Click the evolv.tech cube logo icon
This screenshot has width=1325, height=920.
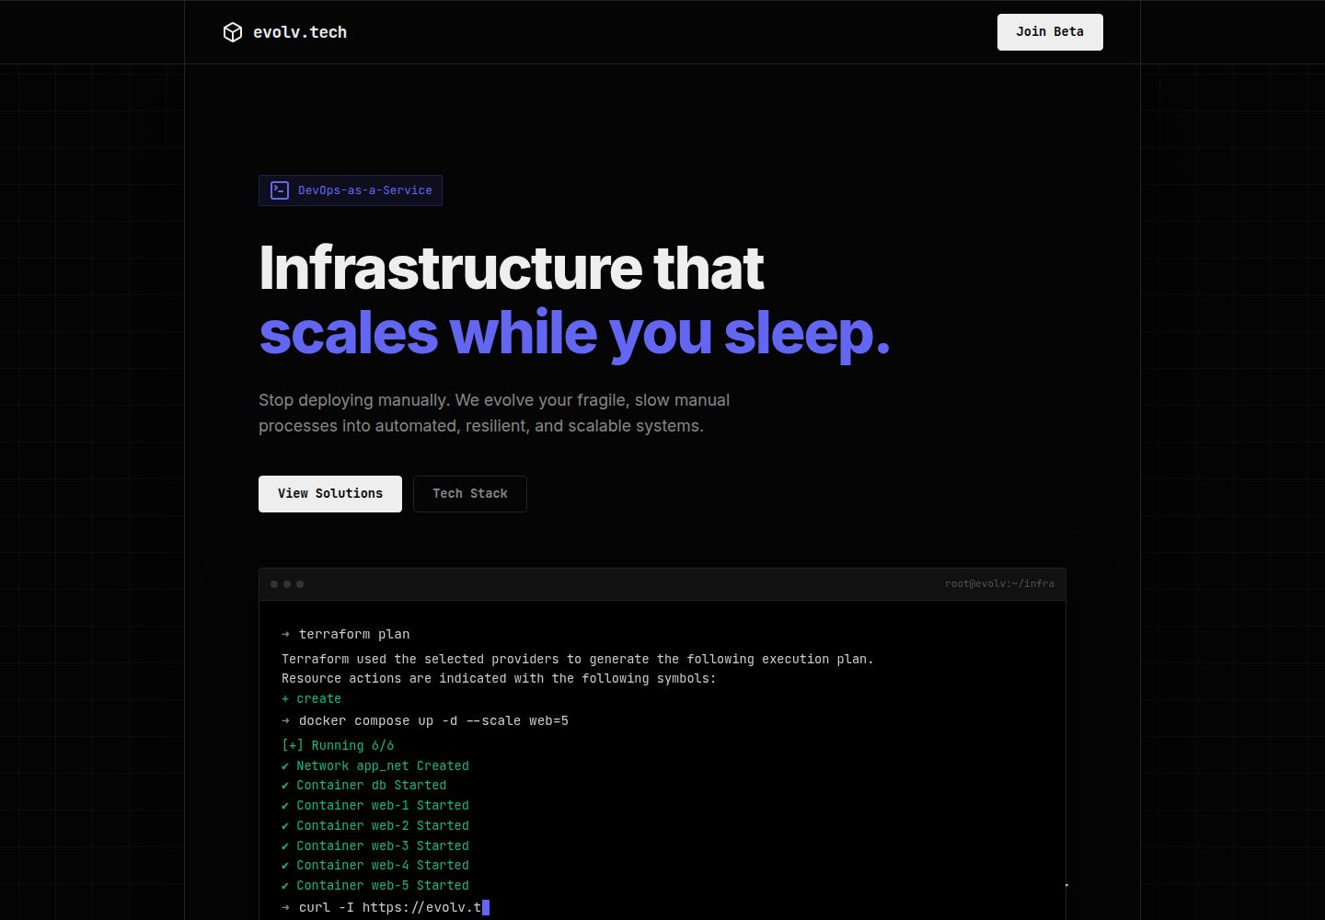click(233, 32)
